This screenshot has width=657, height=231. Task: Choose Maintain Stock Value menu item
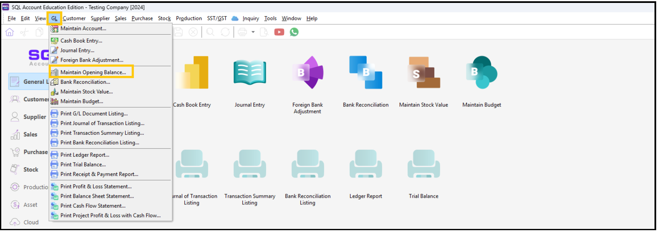coord(111,91)
